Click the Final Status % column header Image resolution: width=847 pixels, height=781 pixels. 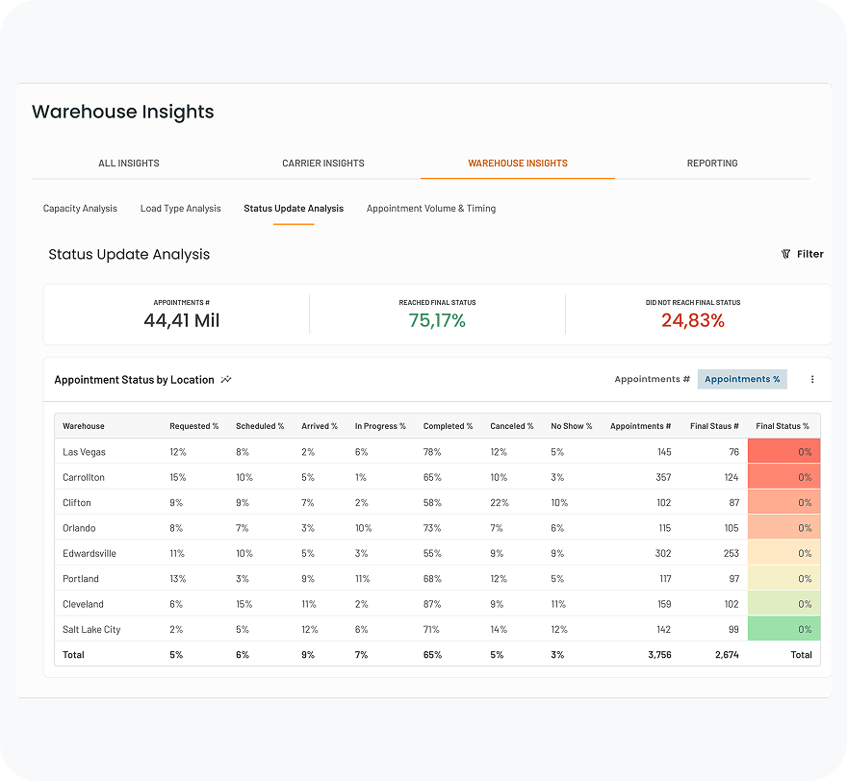[782, 426]
